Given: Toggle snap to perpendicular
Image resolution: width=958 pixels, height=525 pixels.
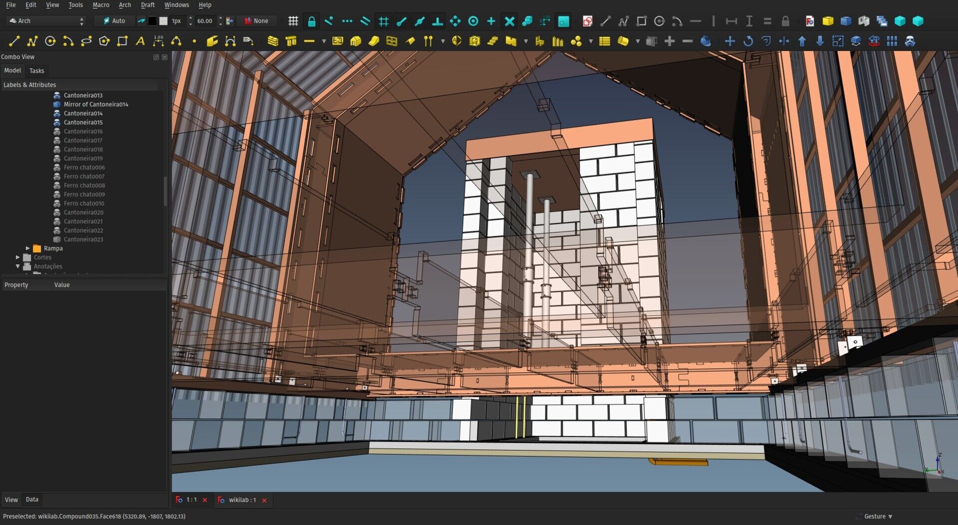Looking at the screenshot, I should pos(437,21).
